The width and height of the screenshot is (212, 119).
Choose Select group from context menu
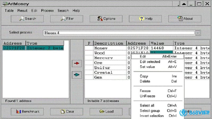click(x=157, y=111)
